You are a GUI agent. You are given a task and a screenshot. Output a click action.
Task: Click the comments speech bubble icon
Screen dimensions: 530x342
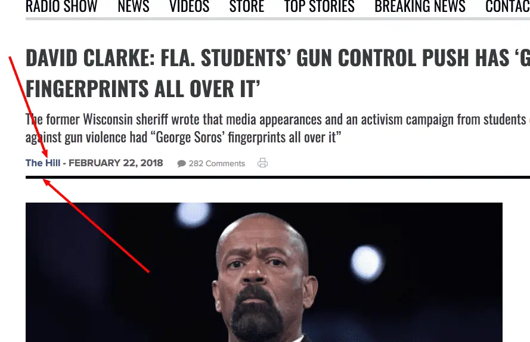pyautogui.click(x=181, y=164)
